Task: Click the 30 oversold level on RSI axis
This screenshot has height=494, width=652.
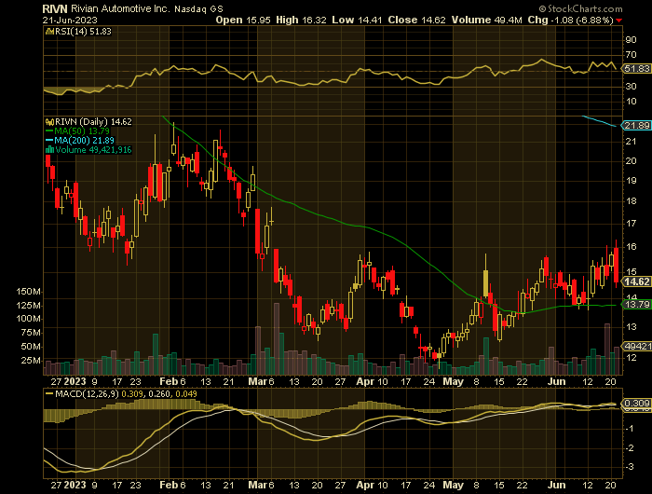Action: click(631, 86)
